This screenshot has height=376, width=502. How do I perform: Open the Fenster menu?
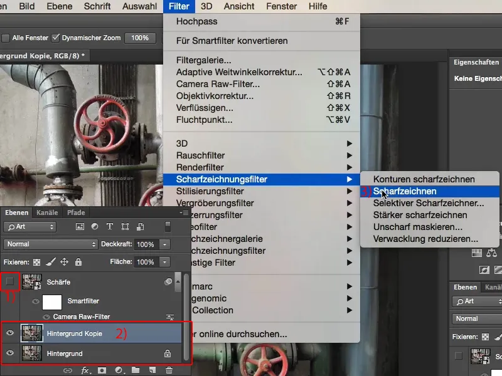point(281,6)
